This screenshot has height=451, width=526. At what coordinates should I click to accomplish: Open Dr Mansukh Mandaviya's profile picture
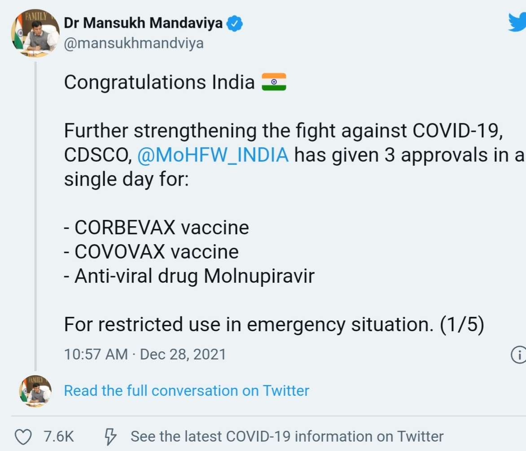tap(34, 32)
